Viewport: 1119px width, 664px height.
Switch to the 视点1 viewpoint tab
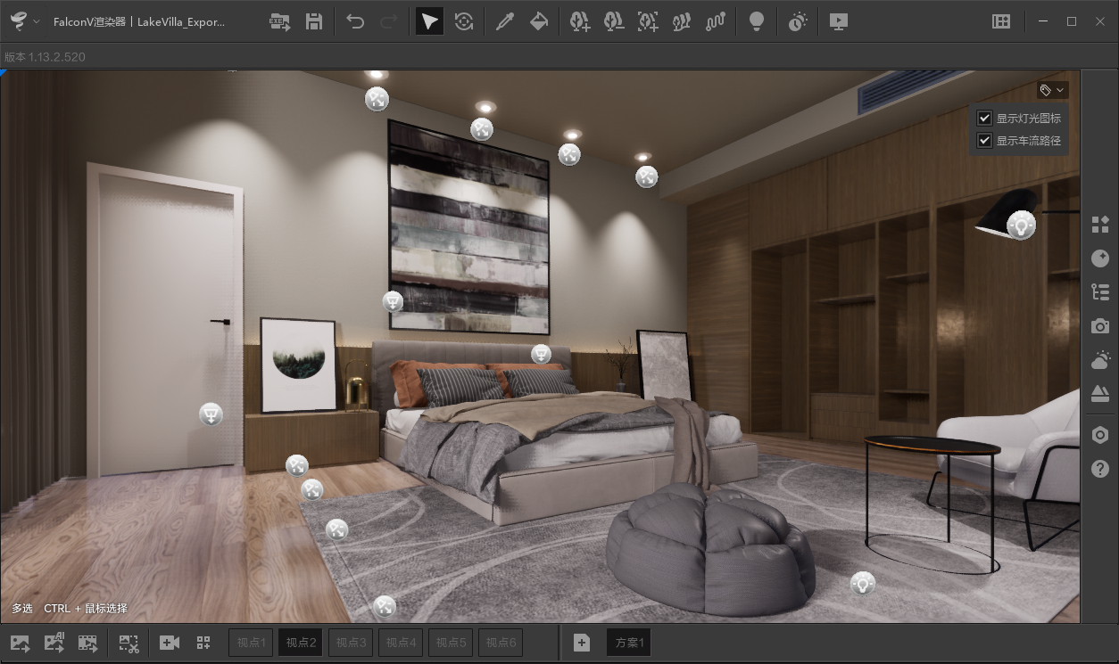(252, 643)
